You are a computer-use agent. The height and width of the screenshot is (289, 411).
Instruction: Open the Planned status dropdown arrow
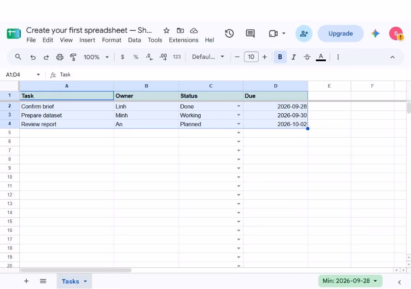pyautogui.click(x=238, y=124)
